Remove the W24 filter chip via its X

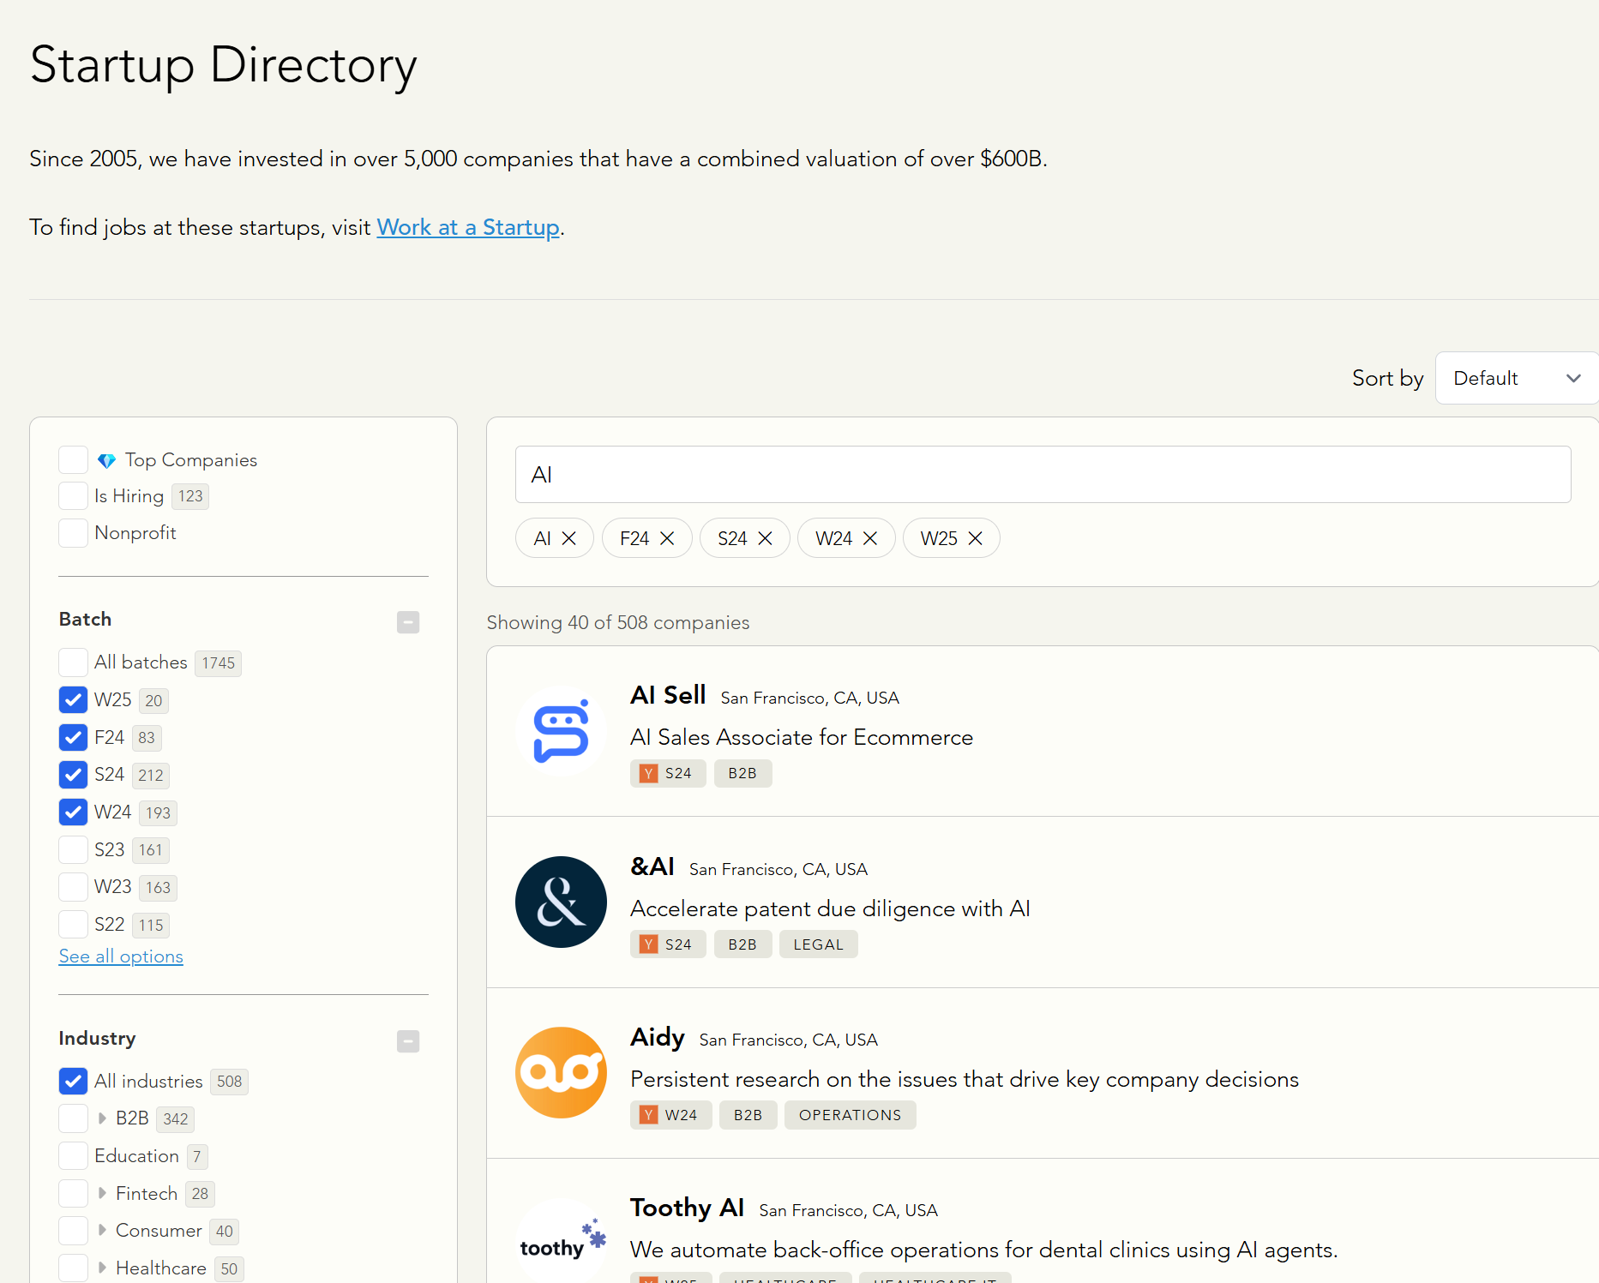(869, 538)
